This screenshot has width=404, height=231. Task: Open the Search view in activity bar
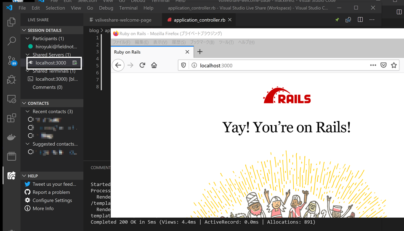[x=11, y=41]
